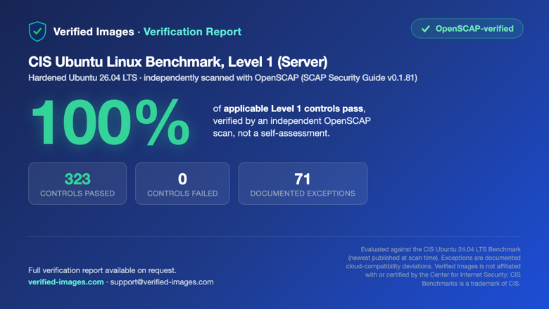Select the 323 Controls Passed card

(x=77, y=184)
